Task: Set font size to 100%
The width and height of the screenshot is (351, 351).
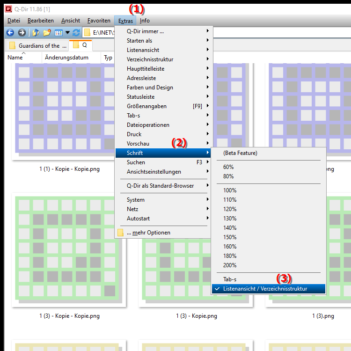Action: click(269, 190)
